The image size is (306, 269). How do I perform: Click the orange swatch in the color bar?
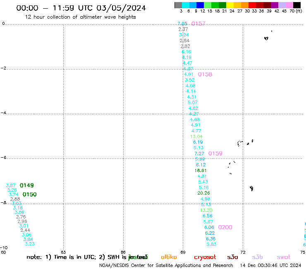click(245, 5)
